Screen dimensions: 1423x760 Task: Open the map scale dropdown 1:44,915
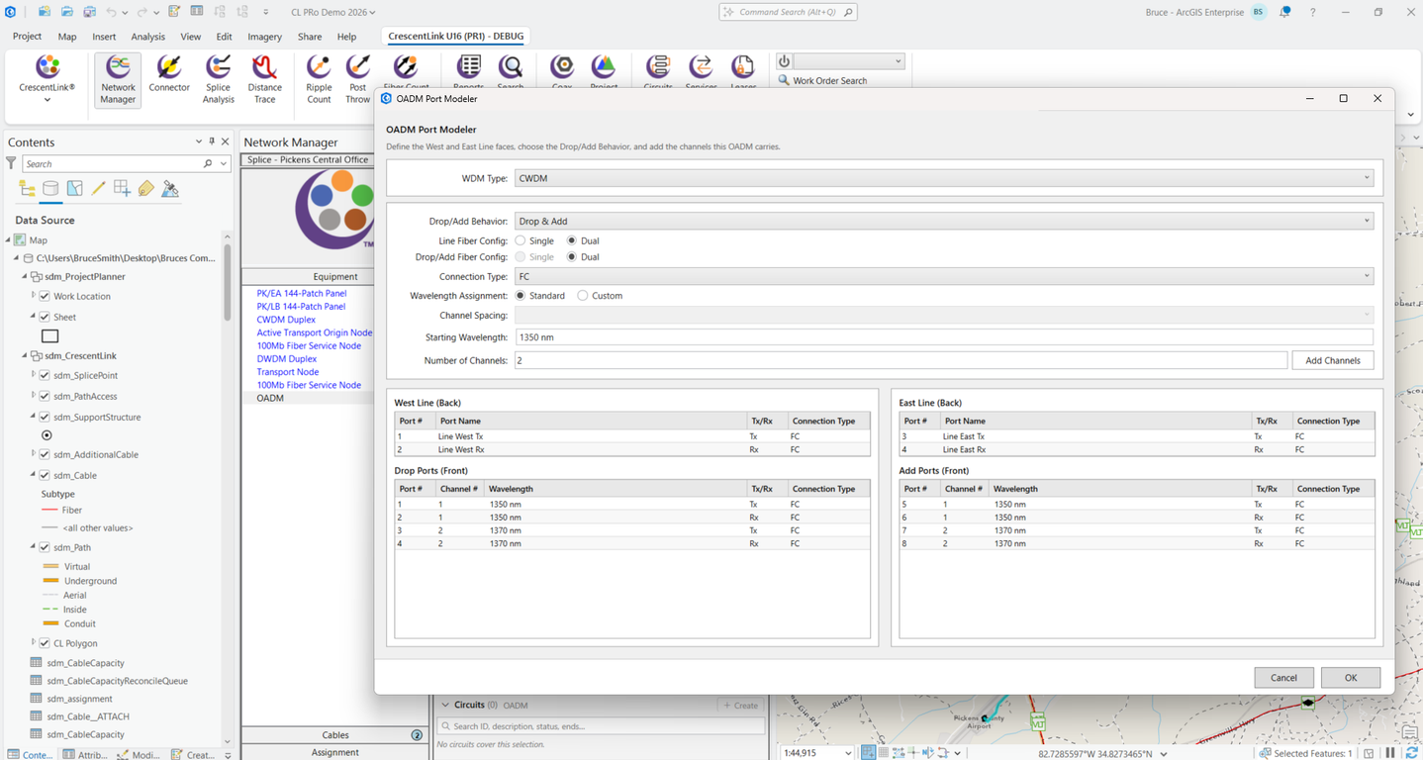tap(848, 753)
